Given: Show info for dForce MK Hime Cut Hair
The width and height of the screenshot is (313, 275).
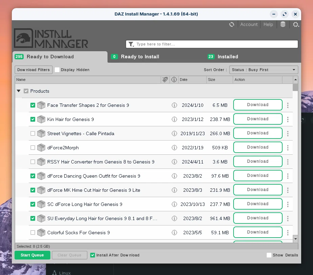Looking at the screenshot, I should coord(174,190).
